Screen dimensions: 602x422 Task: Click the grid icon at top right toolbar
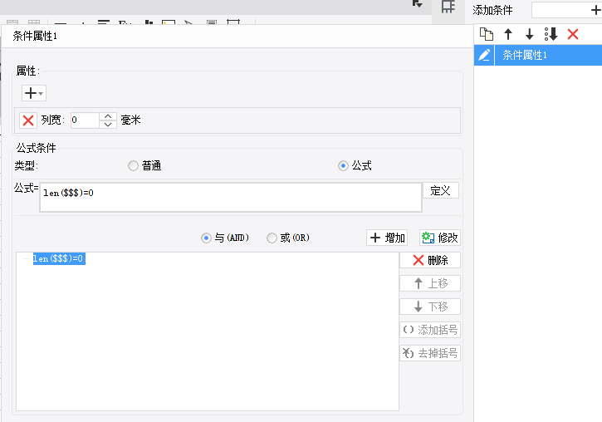tap(448, 7)
